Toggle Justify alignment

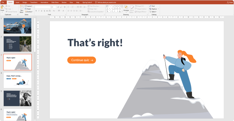coord(77,11)
